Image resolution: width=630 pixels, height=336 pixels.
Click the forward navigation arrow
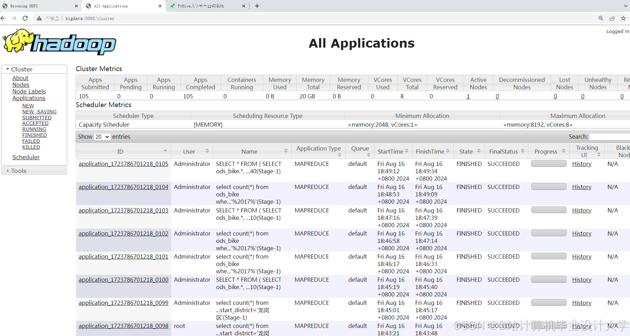coord(14,18)
